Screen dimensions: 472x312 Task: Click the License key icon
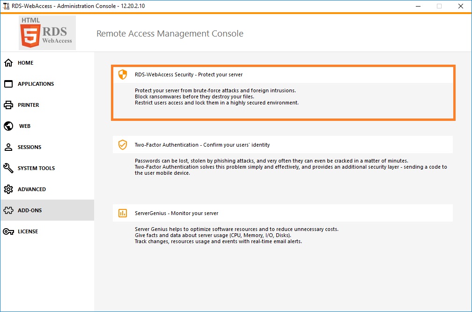(8, 231)
